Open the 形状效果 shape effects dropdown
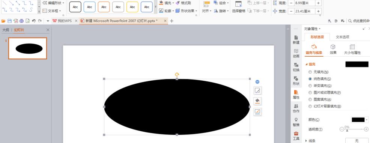The image size is (370, 143). pos(187,11)
